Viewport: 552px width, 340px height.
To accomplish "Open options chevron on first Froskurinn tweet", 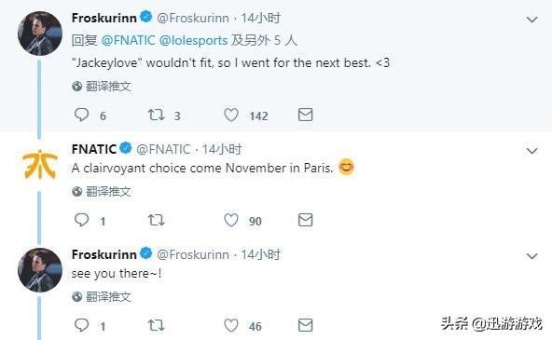I will [531, 20].
